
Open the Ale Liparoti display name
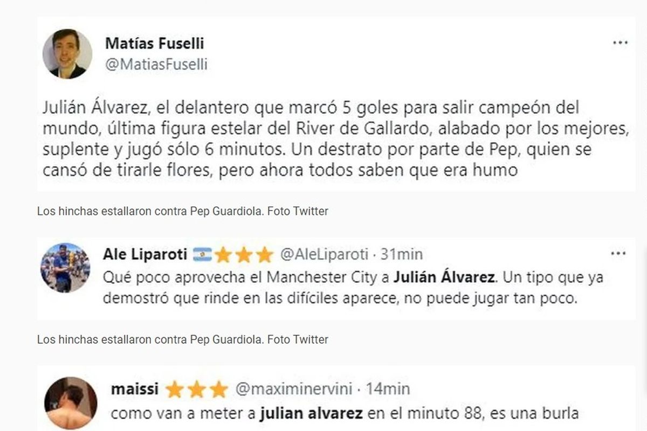coord(145,254)
